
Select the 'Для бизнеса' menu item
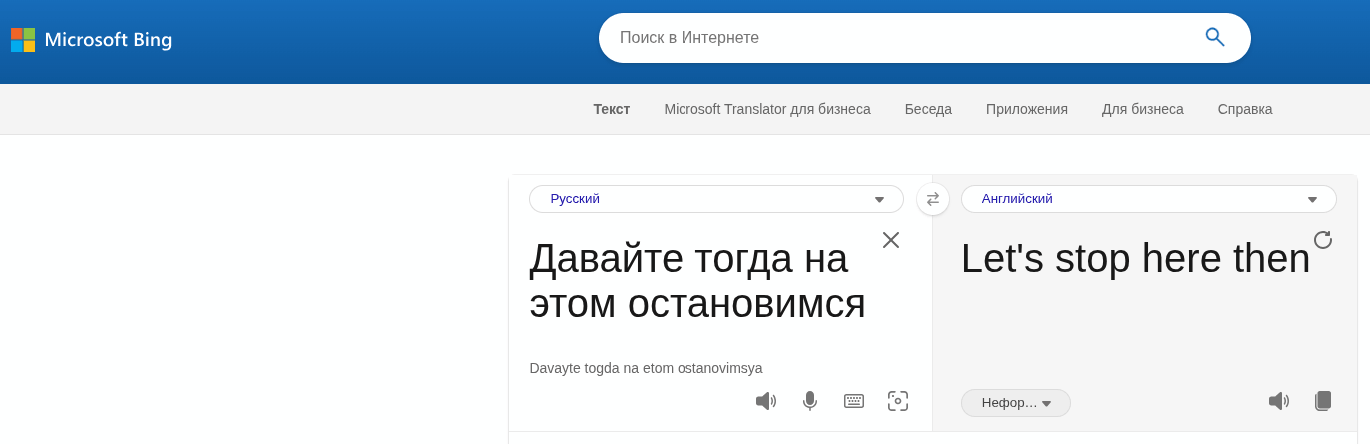[x=1143, y=109]
